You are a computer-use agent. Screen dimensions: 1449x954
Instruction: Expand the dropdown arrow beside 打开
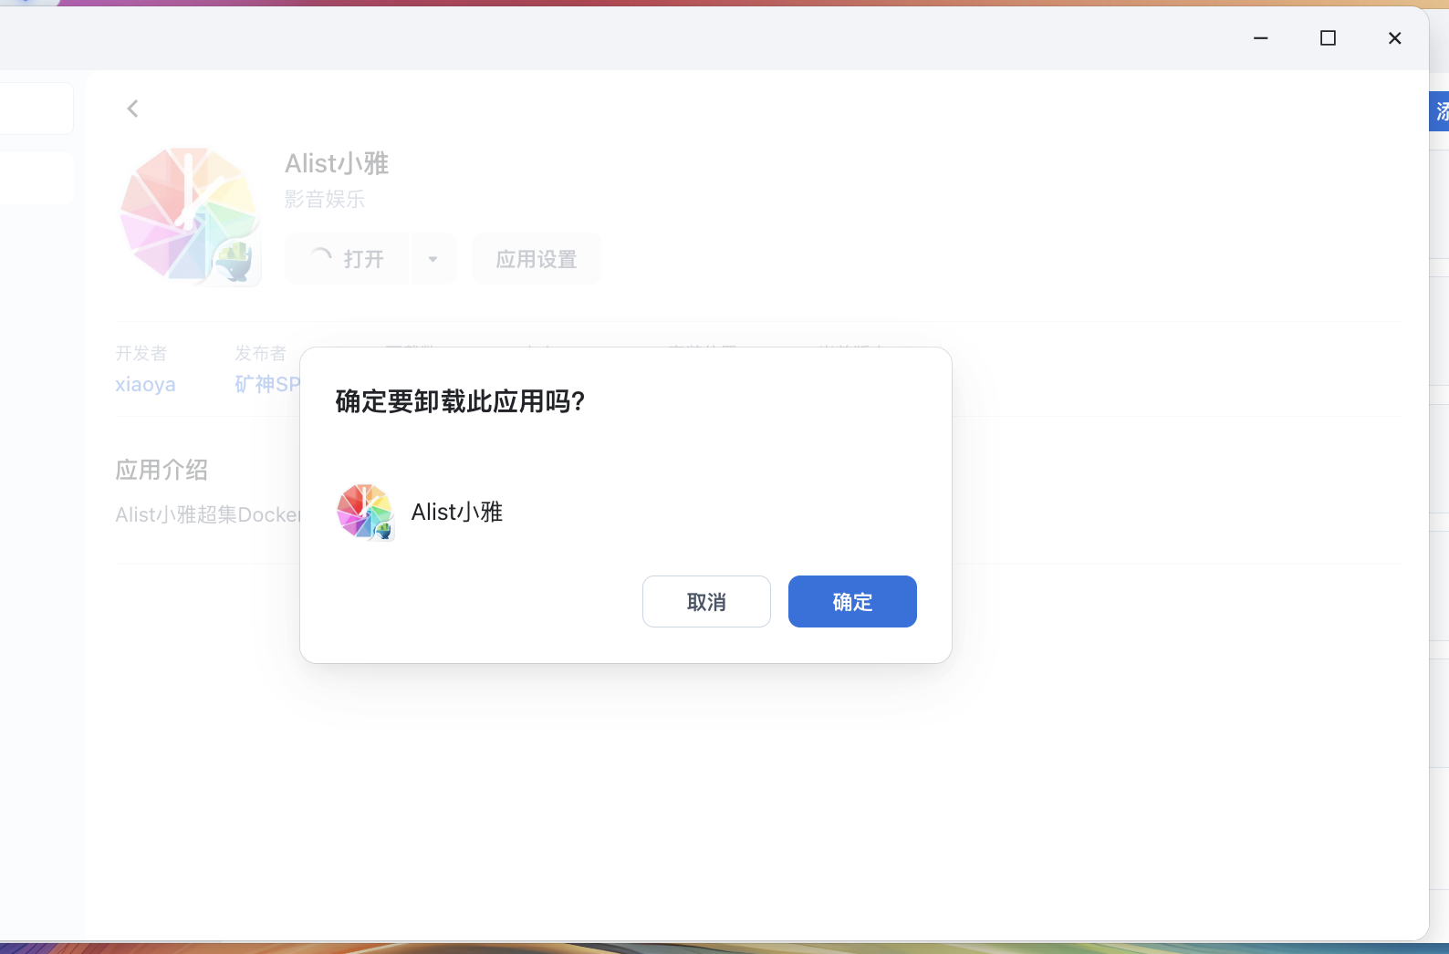point(433,259)
